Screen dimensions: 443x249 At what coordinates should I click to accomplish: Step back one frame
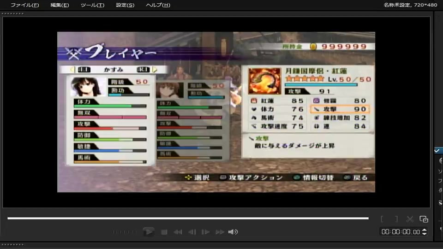pyautogui.click(x=192, y=232)
